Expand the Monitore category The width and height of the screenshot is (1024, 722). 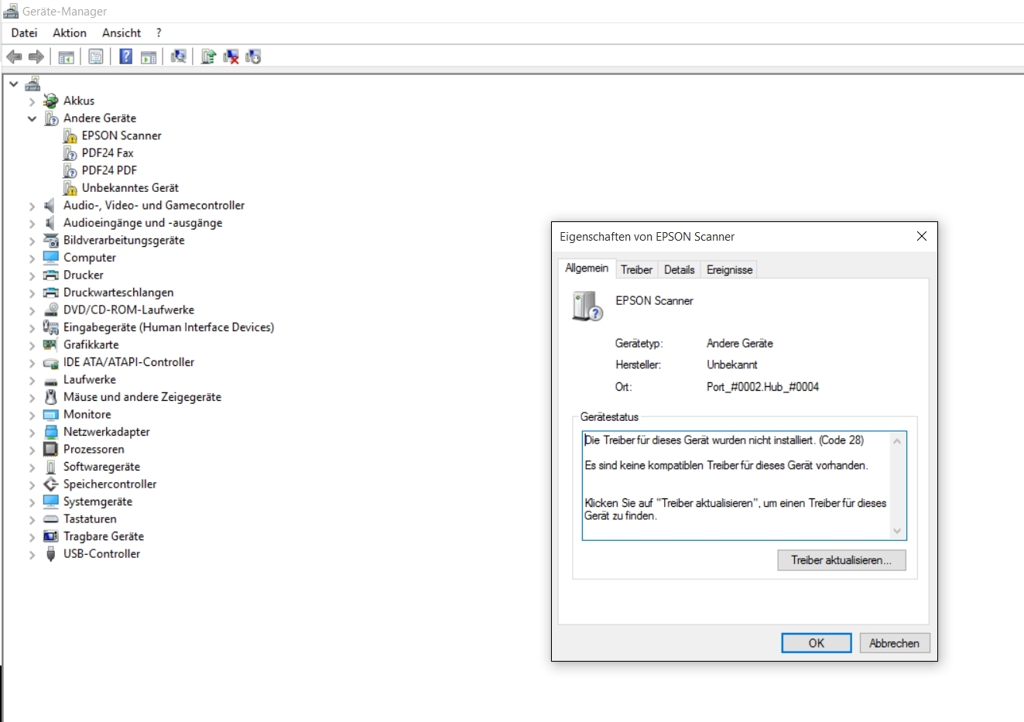pyautogui.click(x=32, y=415)
